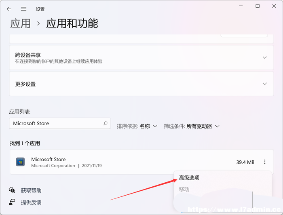The image size is (283, 215).
Task: Select the Microsoft Store app entry
Action: click(141, 162)
